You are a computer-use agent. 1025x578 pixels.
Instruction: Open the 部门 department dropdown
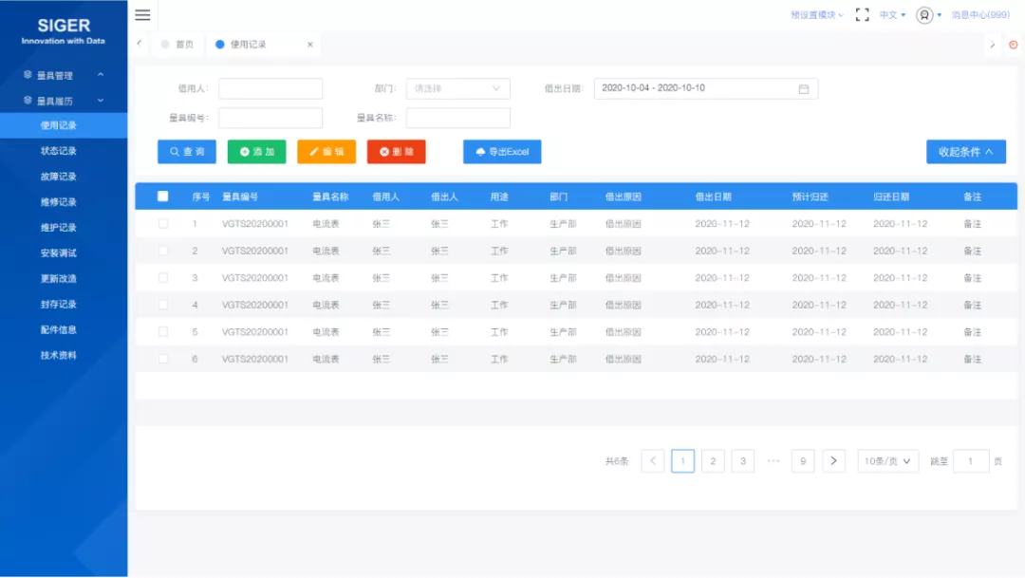457,89
